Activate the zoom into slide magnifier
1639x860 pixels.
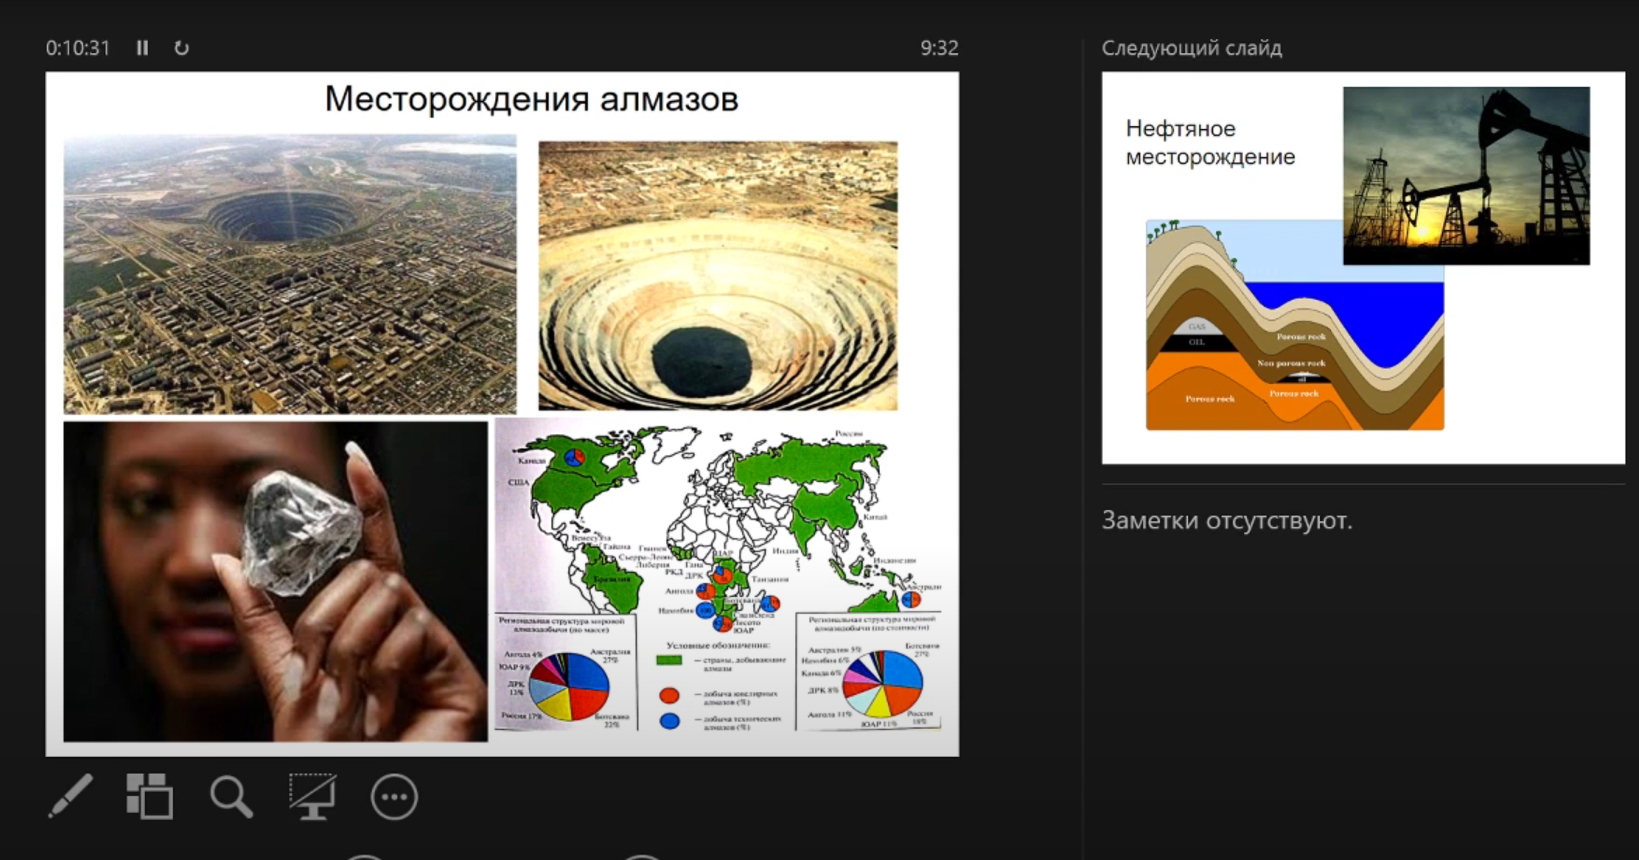tap(232, 796)
